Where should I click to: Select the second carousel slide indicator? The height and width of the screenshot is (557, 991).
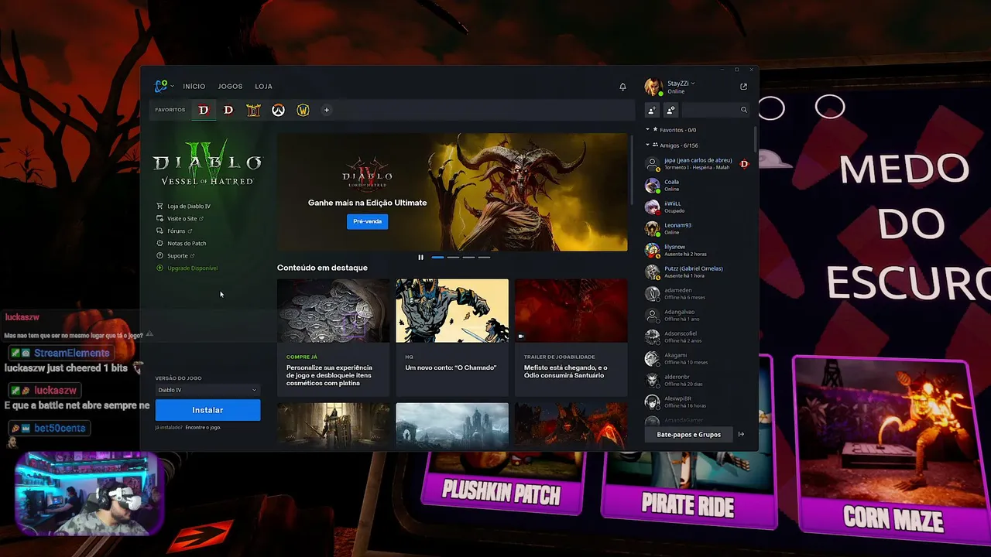click(x=453, y=258)
